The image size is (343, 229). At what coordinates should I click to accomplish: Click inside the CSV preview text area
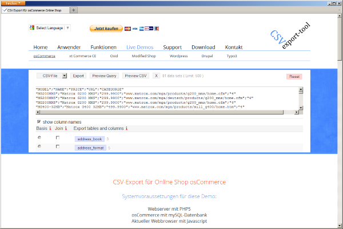coord(167,98)
